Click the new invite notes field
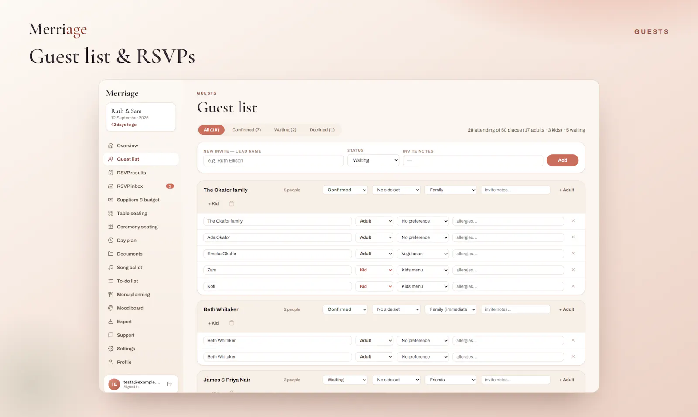The image size is (698, 417). pos(473,160)
